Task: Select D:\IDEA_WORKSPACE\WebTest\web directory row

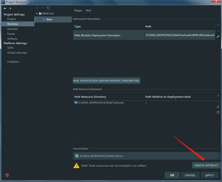Action: [x=144, y=103]
